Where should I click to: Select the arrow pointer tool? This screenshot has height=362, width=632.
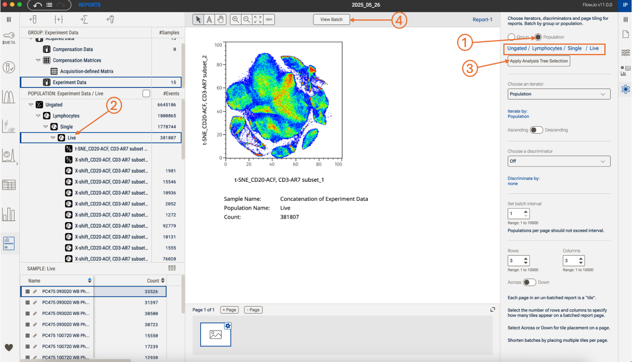[x=199, y=19]
